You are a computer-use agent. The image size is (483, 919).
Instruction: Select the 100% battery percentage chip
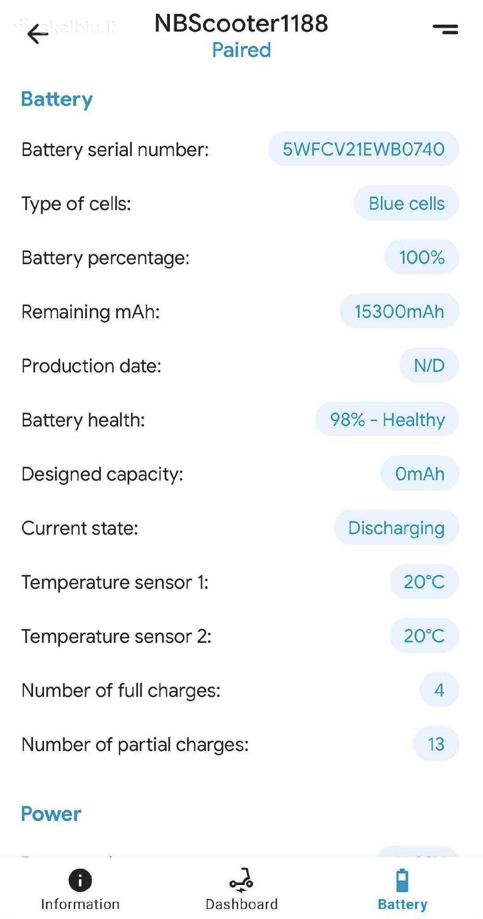[x=422, y=257]
